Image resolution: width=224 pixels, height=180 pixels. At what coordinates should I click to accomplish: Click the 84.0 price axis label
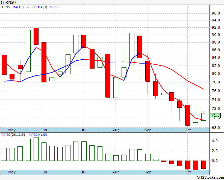click(216, 58)
